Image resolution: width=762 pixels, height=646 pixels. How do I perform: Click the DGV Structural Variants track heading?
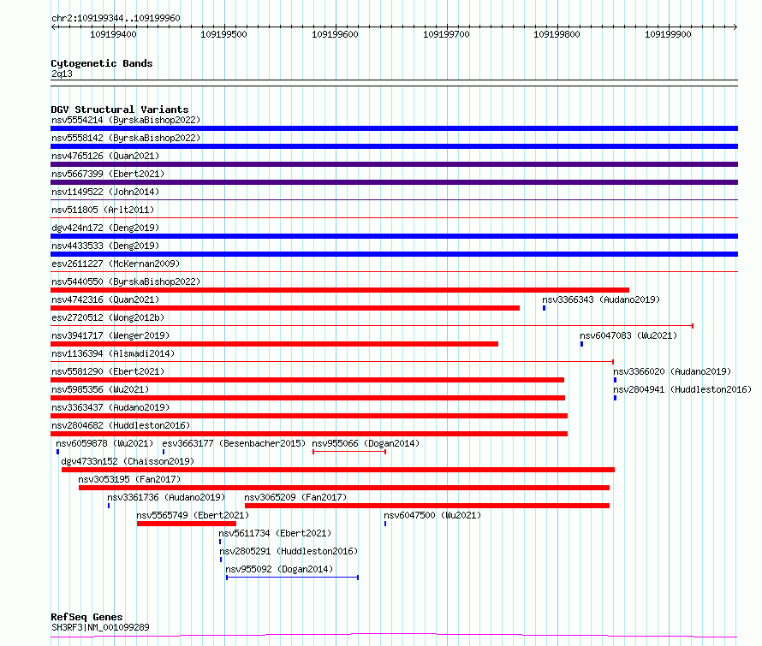120,110
